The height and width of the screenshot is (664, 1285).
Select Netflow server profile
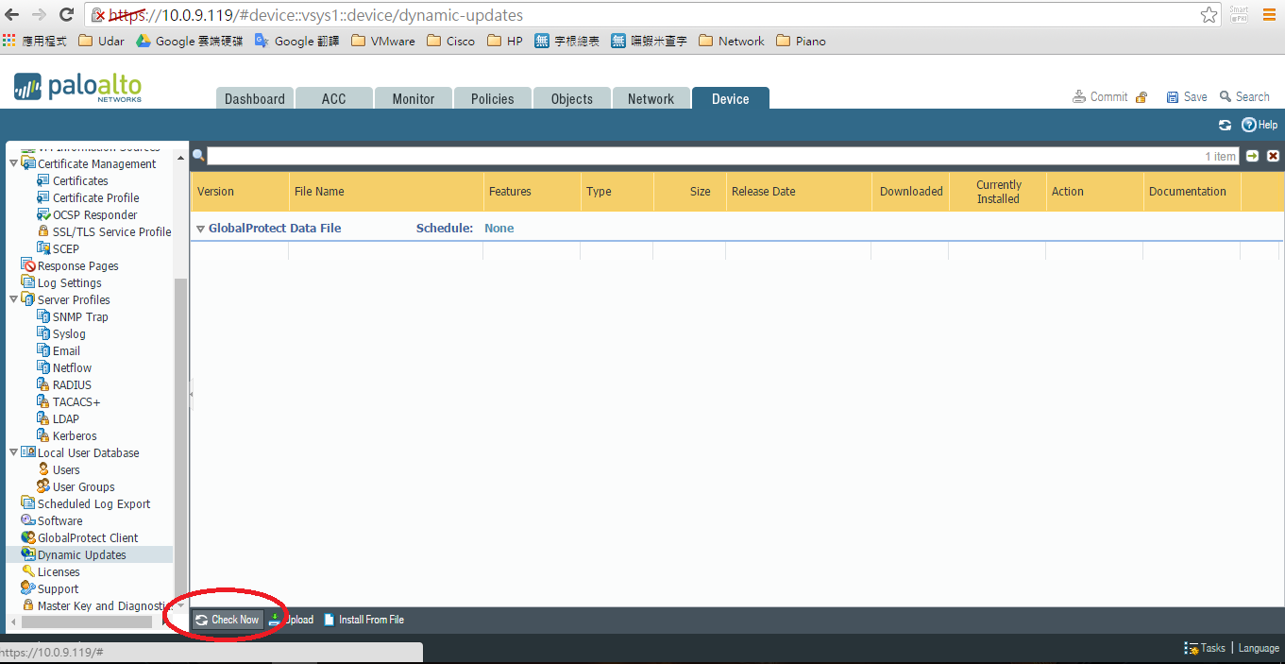(x=72, y=367)
